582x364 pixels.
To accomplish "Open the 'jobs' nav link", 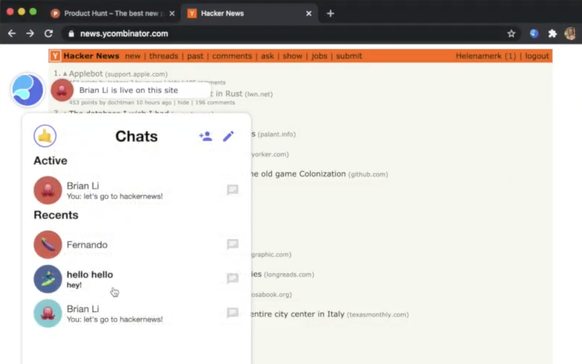I will (319, 56).
